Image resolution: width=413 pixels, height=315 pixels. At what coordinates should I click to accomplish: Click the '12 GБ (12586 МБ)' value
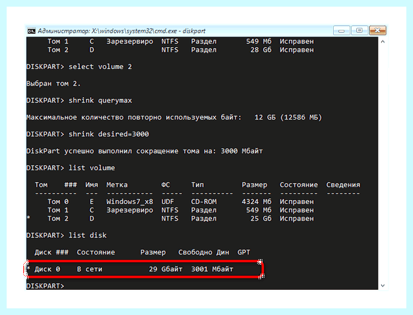click(x=288, y=118)
